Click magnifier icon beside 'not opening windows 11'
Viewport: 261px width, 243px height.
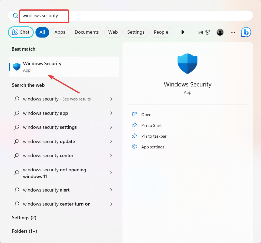click(x=17, y=173)
